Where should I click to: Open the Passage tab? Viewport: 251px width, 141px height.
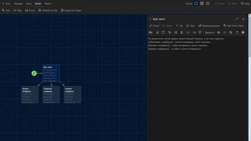coord(18,4)
